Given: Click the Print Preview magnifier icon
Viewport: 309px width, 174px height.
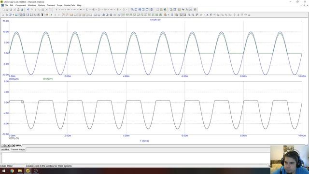Looking at the screenshot, I should click(x=18, y=10).
